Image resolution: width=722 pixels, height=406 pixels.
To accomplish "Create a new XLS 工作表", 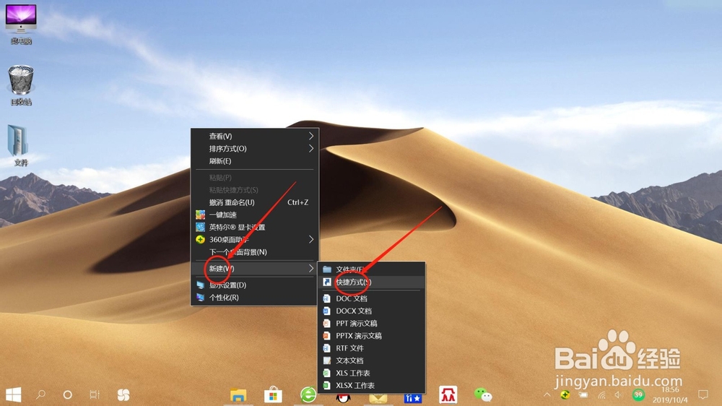I will pos(372,373).
